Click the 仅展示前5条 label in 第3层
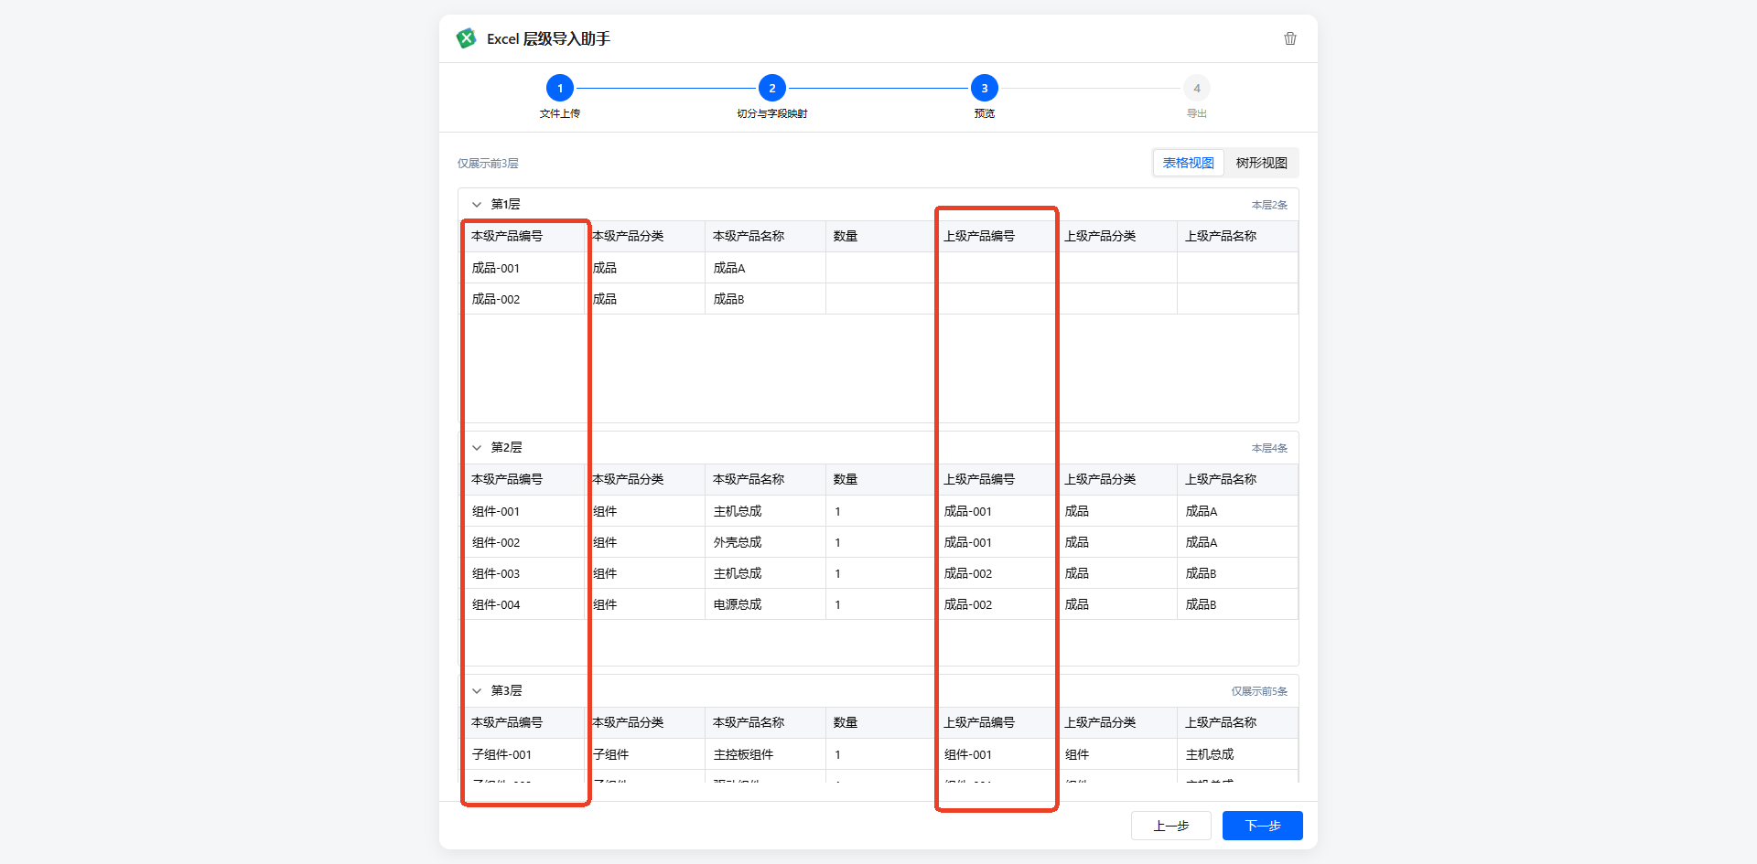 tap(1259, 691)
